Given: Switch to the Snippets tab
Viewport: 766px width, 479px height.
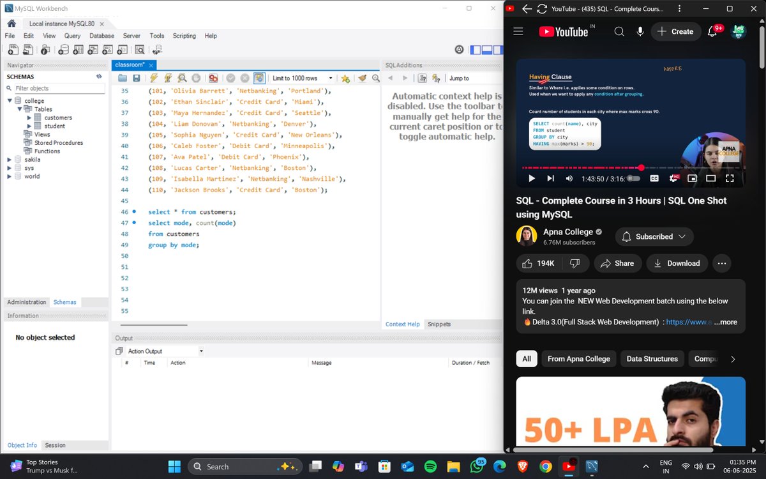Looking at the screenshot, I should coord(439,324).
